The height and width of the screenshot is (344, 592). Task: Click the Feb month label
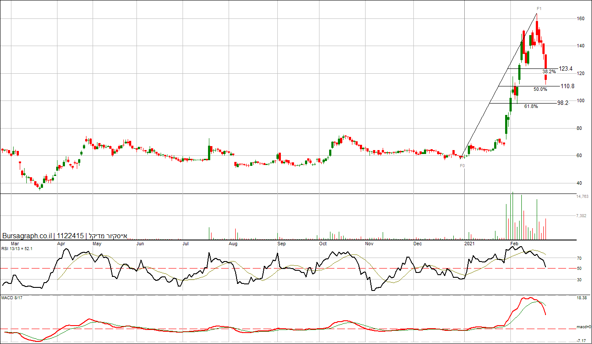(x=514, y=243)
